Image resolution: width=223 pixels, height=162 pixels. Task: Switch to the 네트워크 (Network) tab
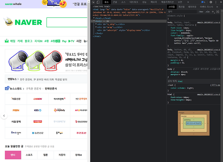click(134, 2)
